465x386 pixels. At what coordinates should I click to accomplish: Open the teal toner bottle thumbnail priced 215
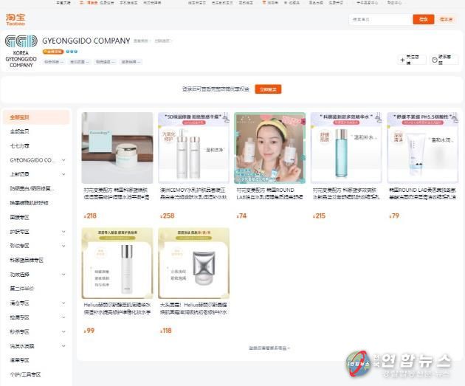click(x=346, y=148)
